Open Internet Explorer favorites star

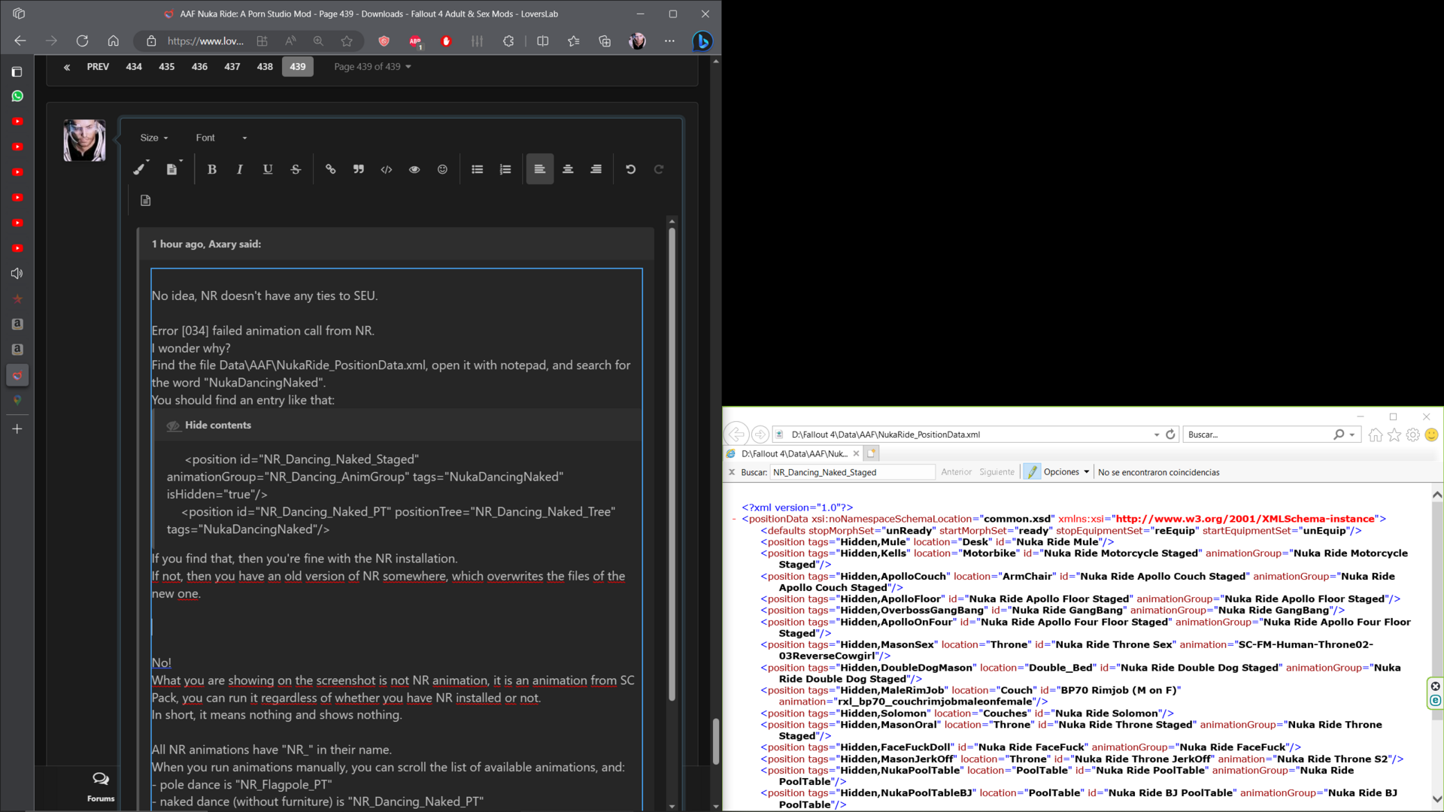pyautogui.click(x=1394, y=435)
